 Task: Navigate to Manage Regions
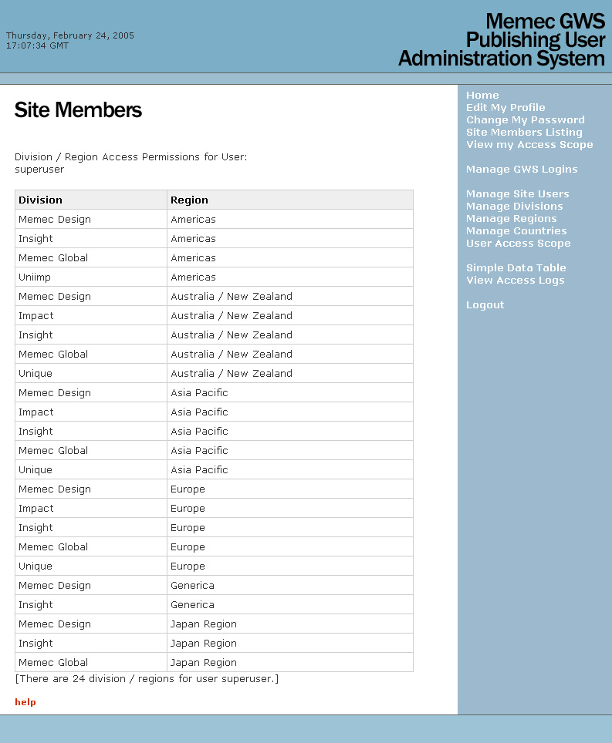coord(511,218)
